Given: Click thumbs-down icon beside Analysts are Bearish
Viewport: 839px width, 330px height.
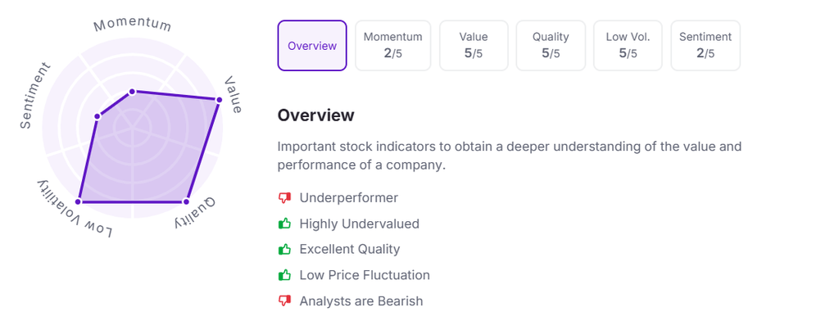Looking at the screenshot, I should point(285,301).
